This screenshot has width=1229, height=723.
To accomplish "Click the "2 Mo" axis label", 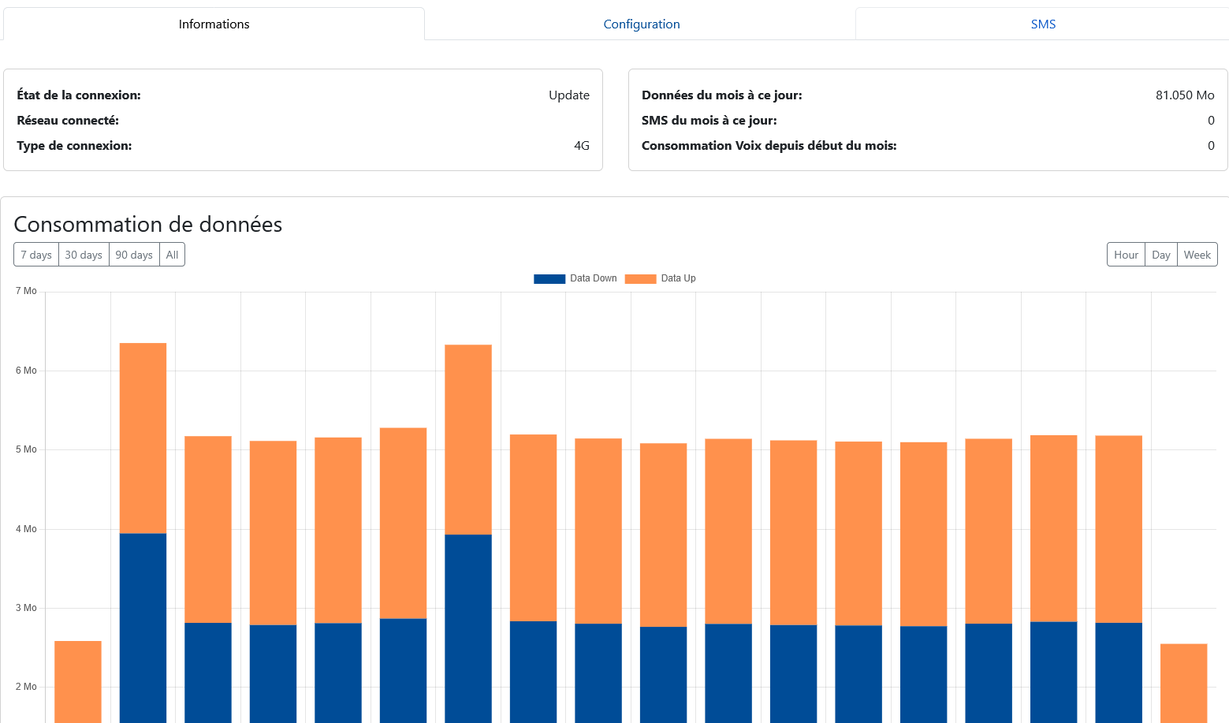I will 26,687.
